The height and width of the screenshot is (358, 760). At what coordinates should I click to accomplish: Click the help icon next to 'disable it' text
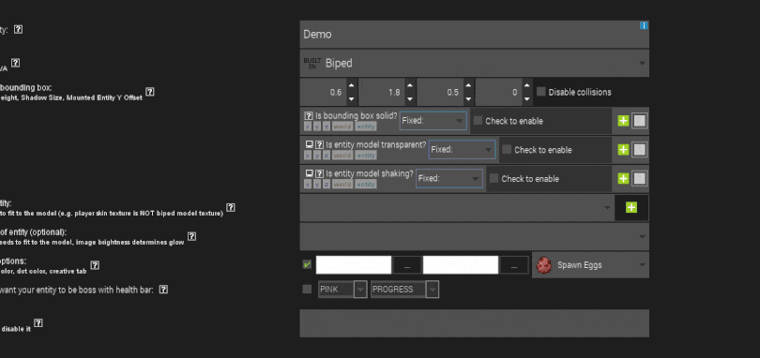tap(38, 323)
